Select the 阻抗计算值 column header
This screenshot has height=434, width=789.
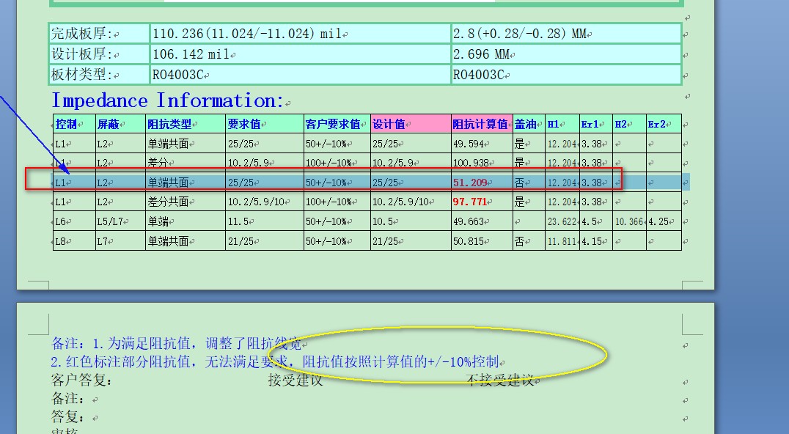[482, 124]
